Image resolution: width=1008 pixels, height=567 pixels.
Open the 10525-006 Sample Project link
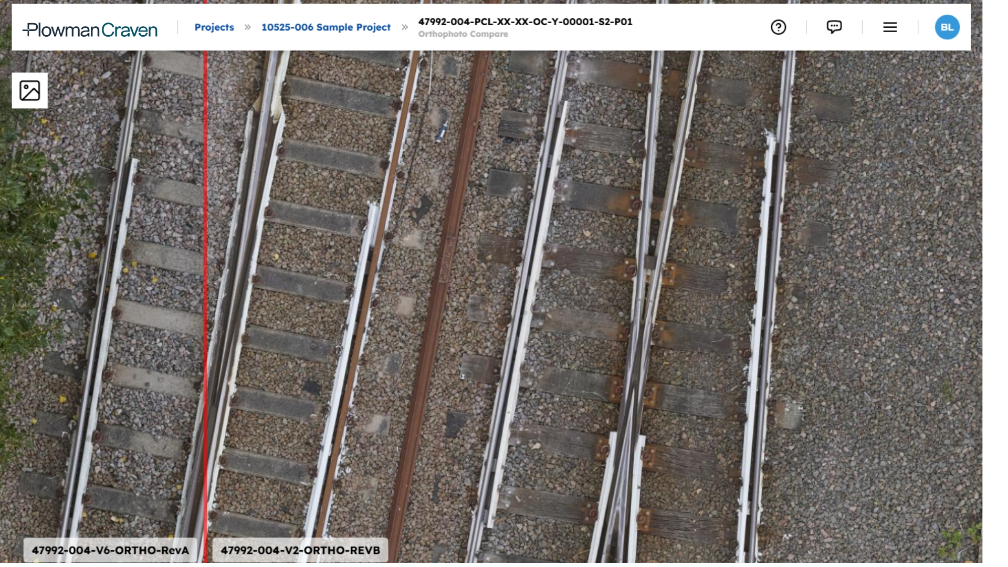tap(325, 27)
